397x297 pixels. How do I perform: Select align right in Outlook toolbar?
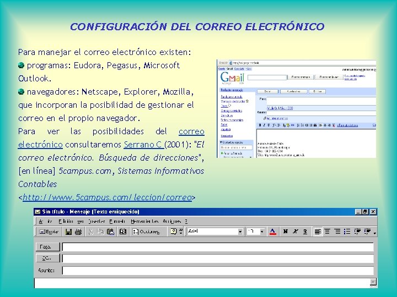click(x=337, y=232)
